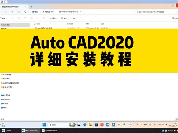Open Baidu Netdisk from the taskbar
This screenshot has width=178, height=133.
pyautogui.click(x=130, y=125)
